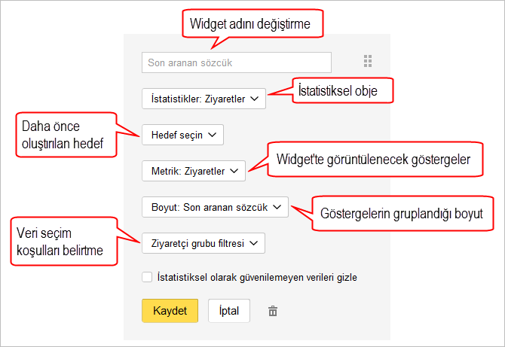Click the Son aranan sözcük name field

pyautogui.click(x=237, y=62)
